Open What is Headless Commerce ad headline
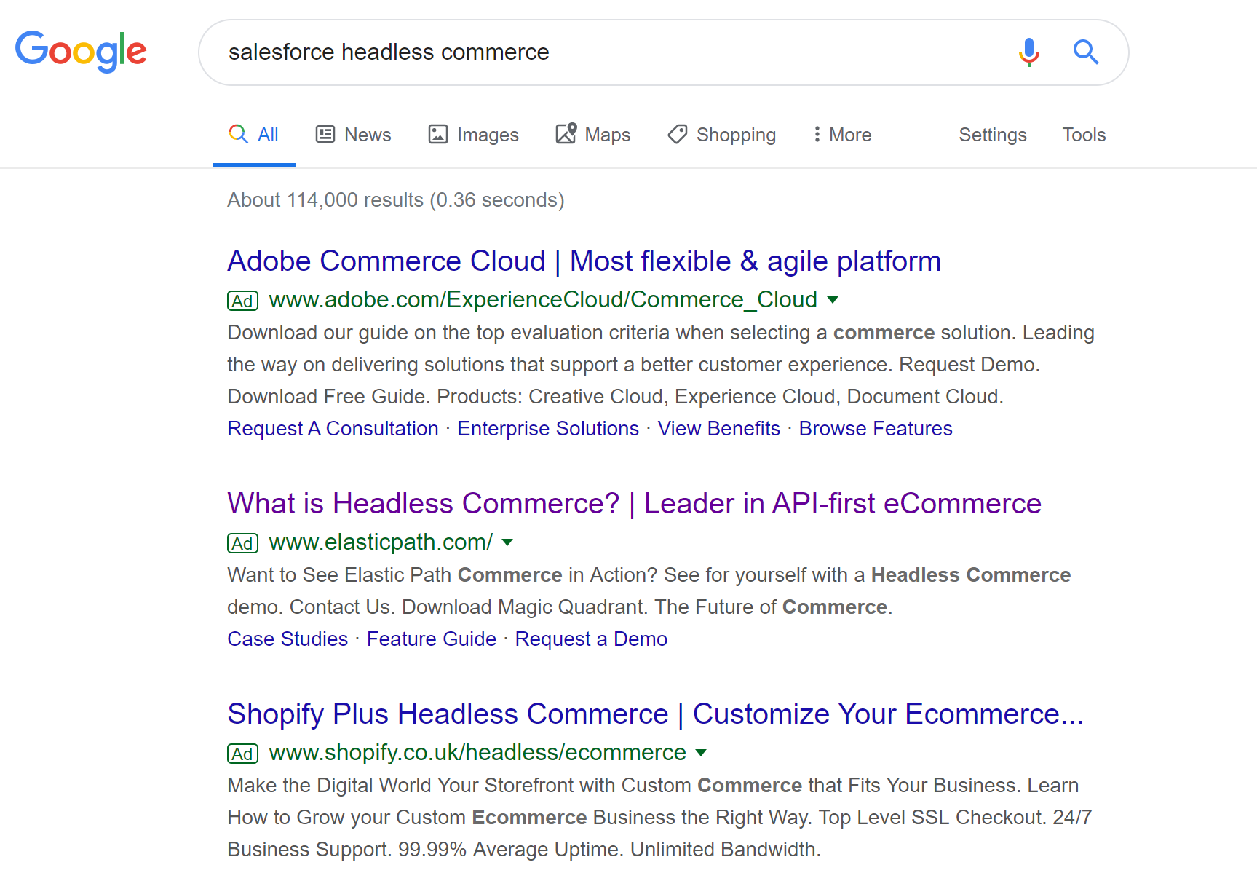 (635, 503)
